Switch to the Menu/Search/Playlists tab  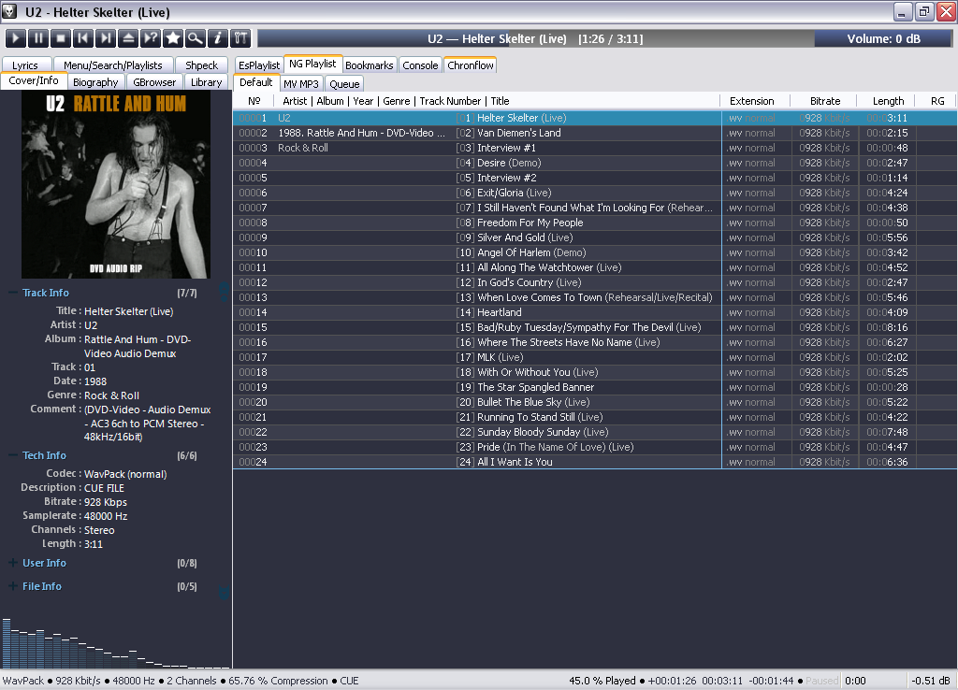click(113, 65)
